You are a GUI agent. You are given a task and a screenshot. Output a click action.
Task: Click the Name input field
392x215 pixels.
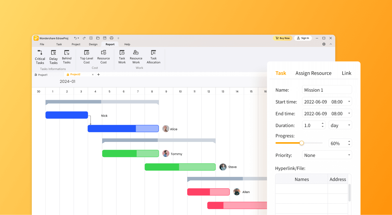(327, 90)
